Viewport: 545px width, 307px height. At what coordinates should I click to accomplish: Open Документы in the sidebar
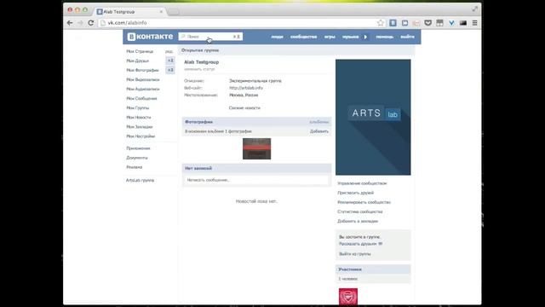tap(137, 158)
